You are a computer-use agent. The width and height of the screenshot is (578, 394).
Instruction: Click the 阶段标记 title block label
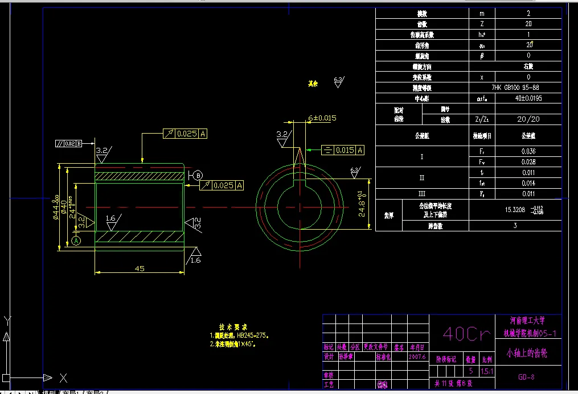[446, 359]
